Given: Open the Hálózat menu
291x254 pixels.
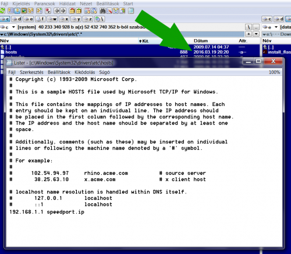Looking at the screenshot, I should tap(68, 3).
